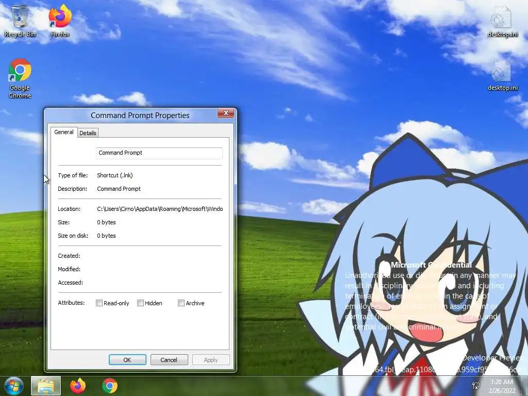Screen dimensions: 528x396
Task: Select the upper desktop.ini file icon
Action: pos(502,21)
